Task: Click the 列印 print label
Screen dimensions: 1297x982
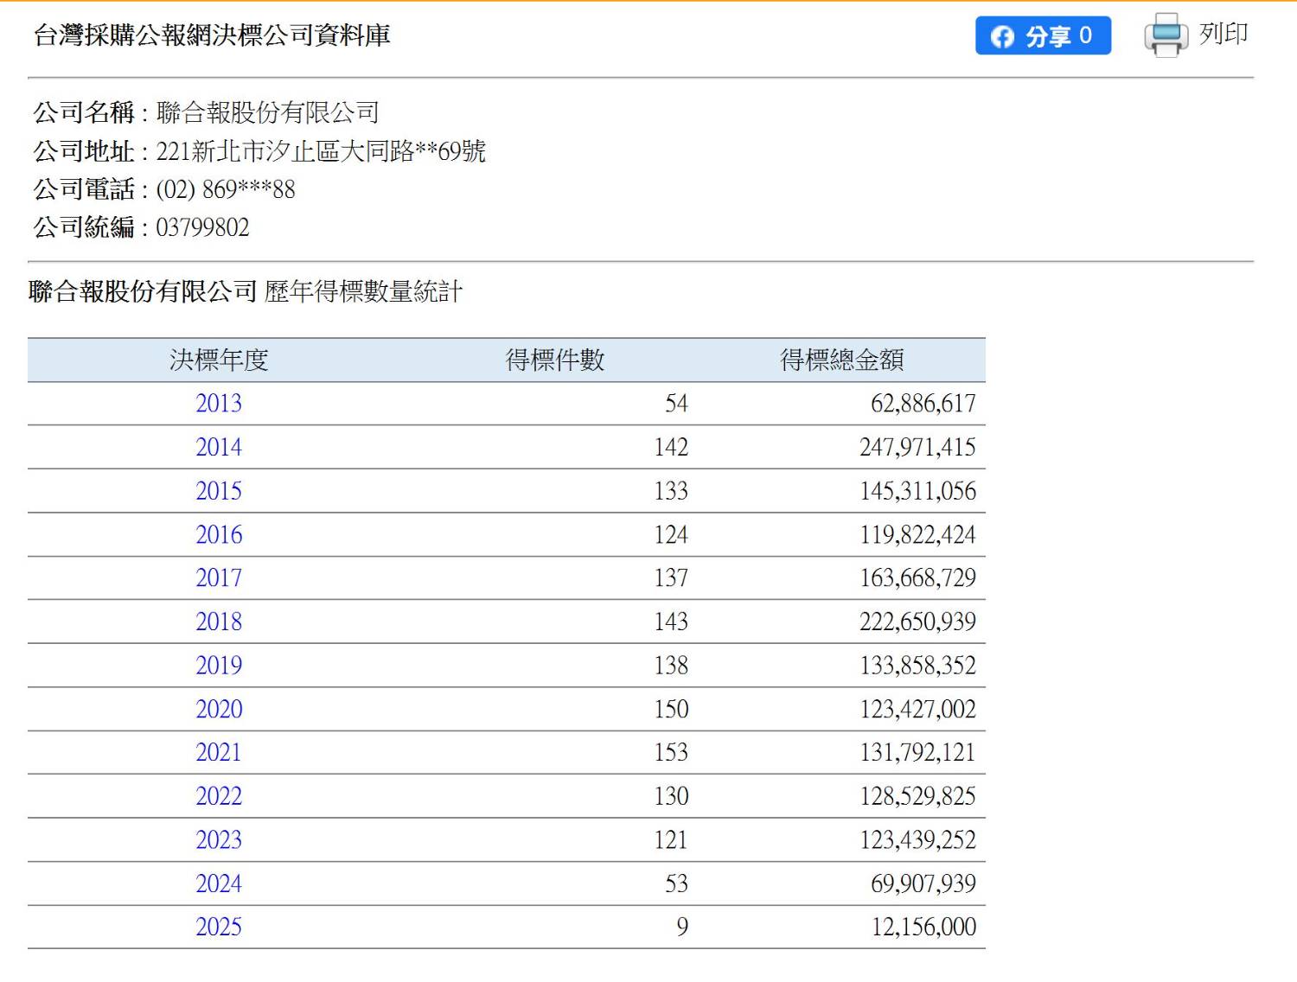Action: 1224,34
